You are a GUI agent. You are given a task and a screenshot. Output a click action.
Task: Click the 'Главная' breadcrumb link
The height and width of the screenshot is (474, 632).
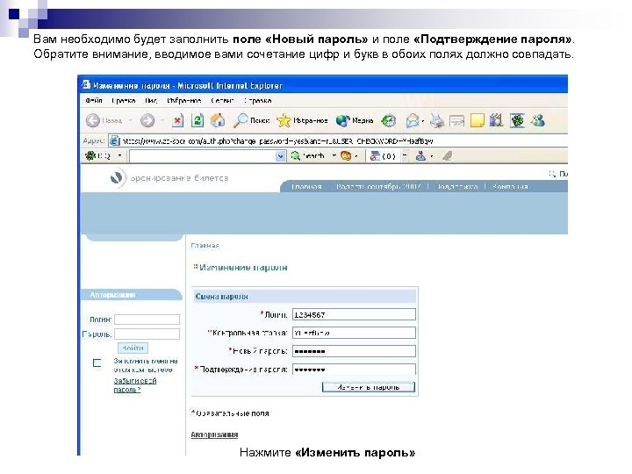pyautogui.click(x=205, y=245)
